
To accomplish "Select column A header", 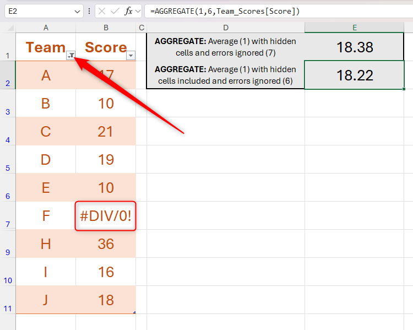I will click(46, 28).
